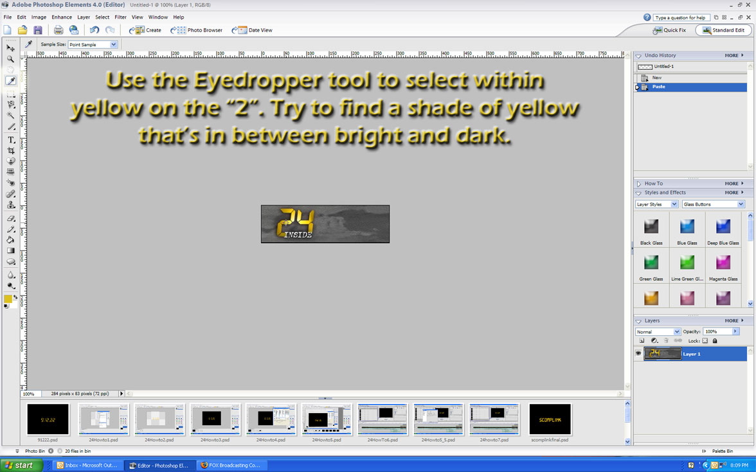Collapse the Undo History palette
This screenshot has width=756, height=472.
click(x=638, y=56)
